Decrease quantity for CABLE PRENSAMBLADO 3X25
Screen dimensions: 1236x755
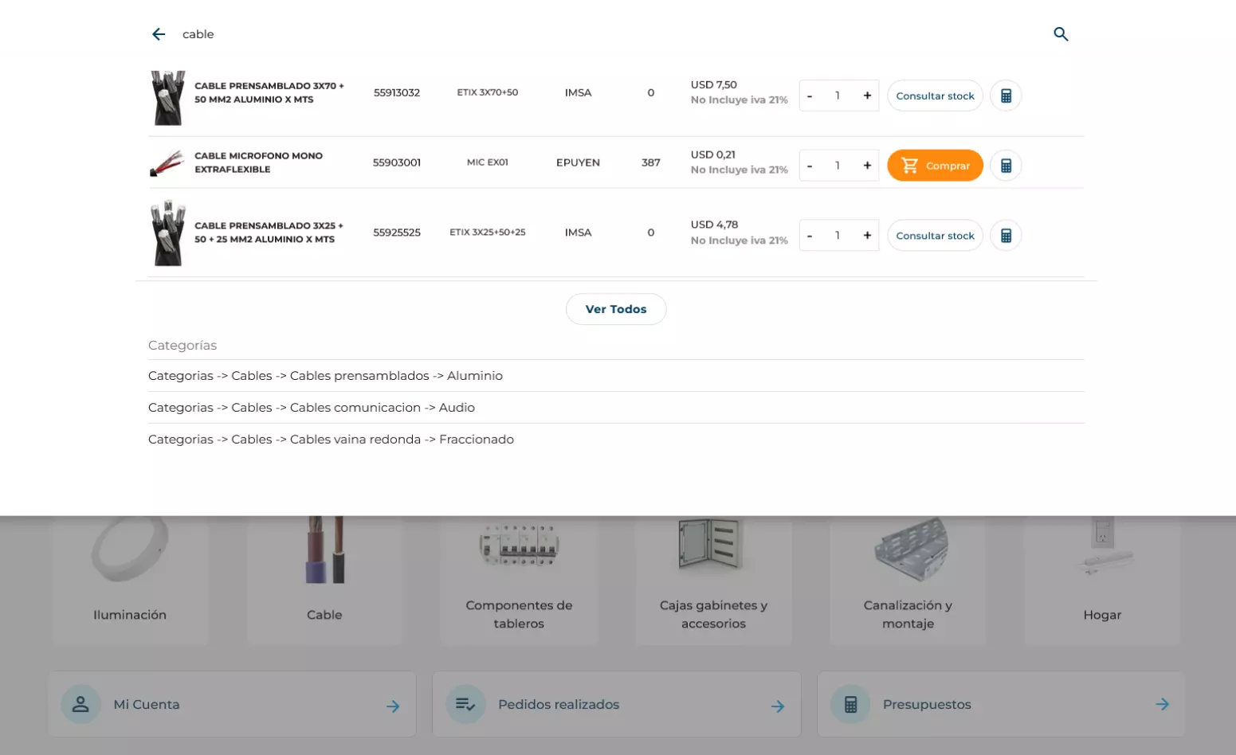pyautogui.click(x=810, y=235)
